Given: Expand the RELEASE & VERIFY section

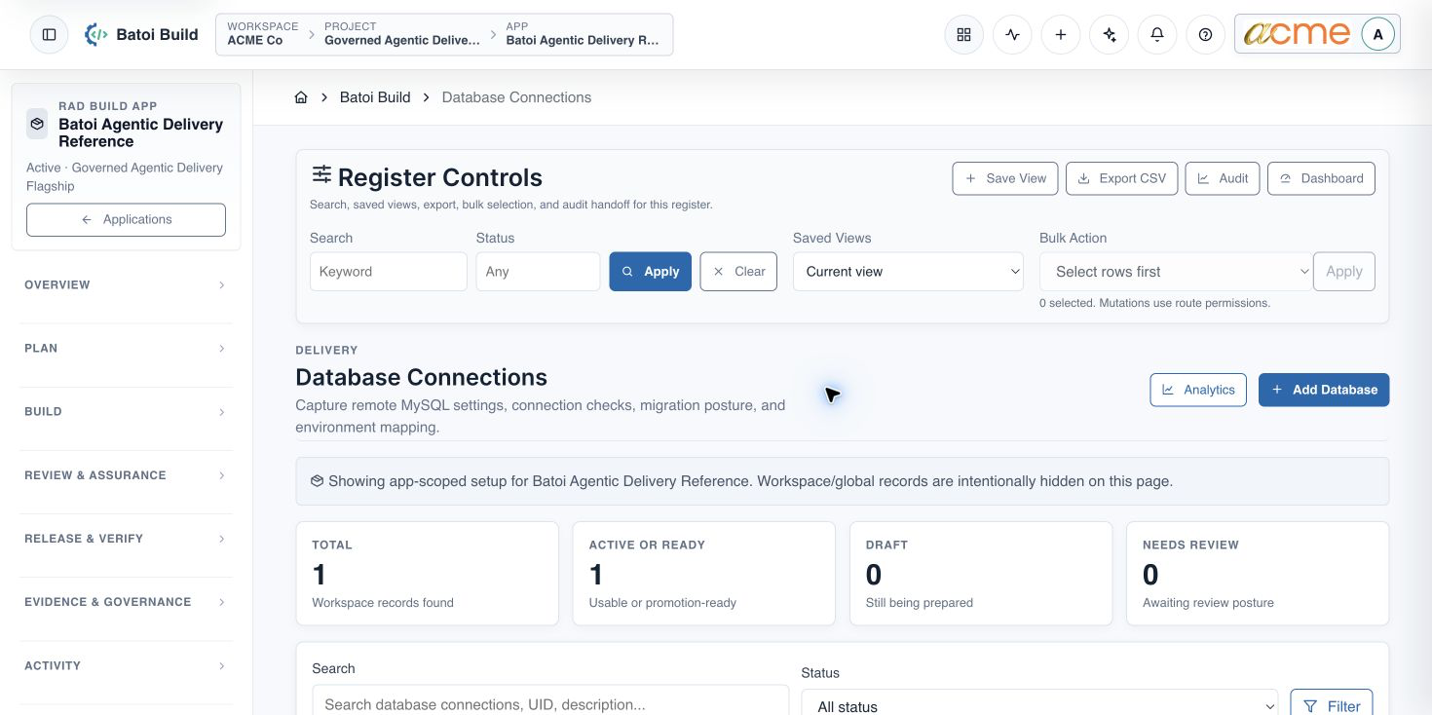Looking at the screenshot, I should click(x=126, y=539).
